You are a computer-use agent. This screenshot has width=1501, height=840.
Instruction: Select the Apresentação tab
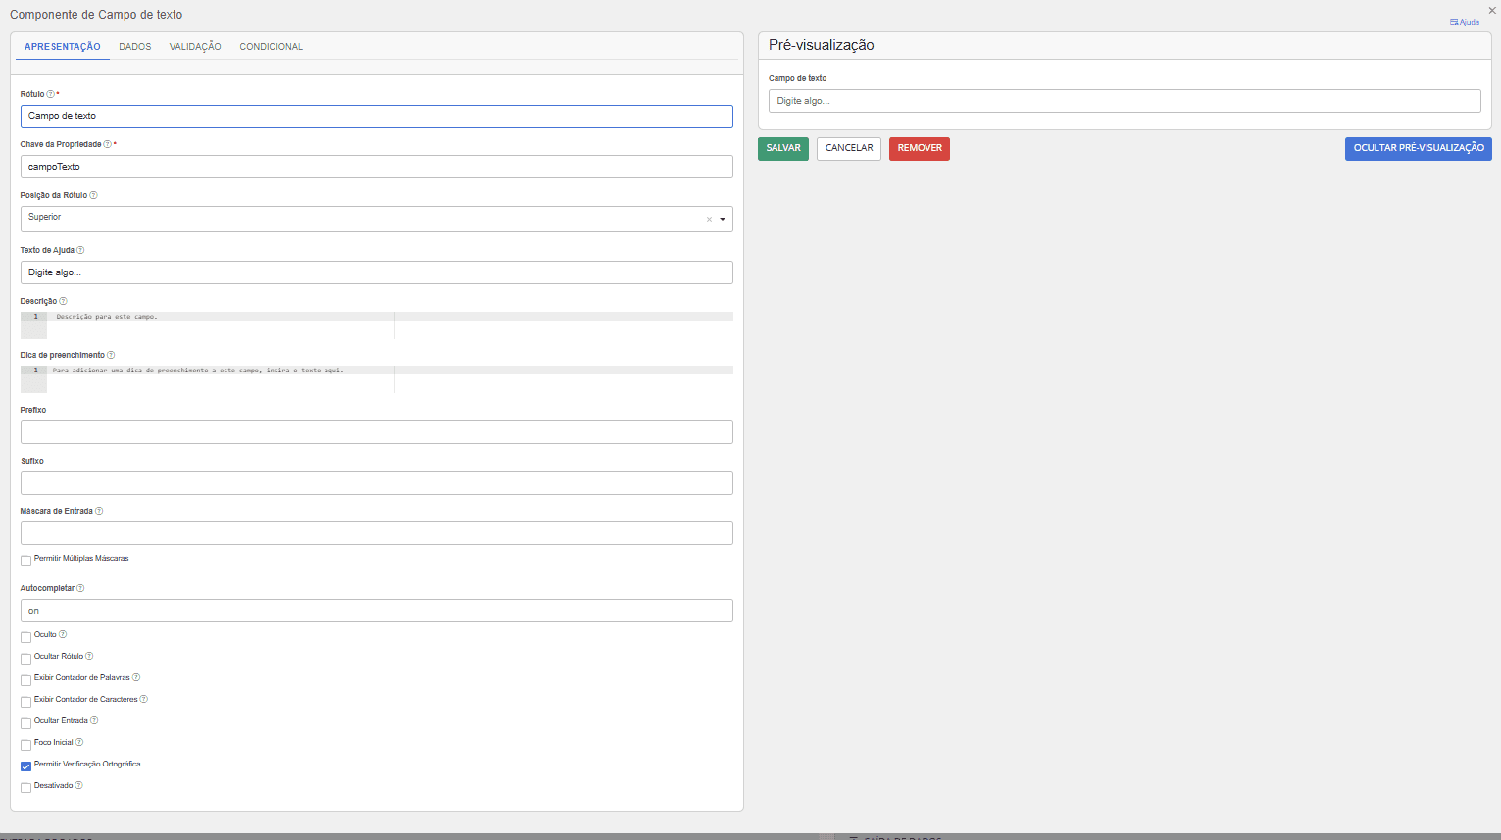63,47
